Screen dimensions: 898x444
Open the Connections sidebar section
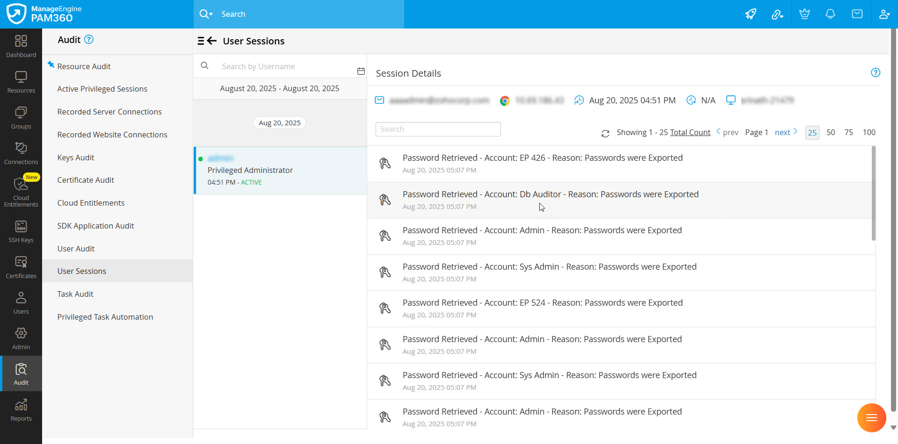(x=21, y=154)
